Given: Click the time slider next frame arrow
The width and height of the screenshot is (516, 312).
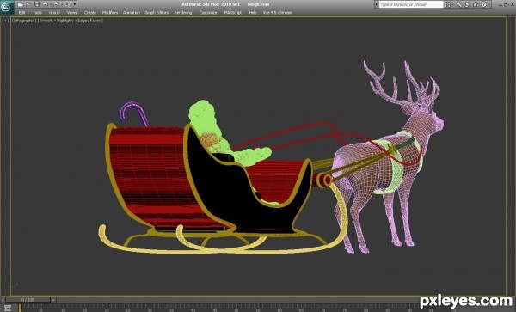Looking at the screenshot, I should [x=53, y=300].
